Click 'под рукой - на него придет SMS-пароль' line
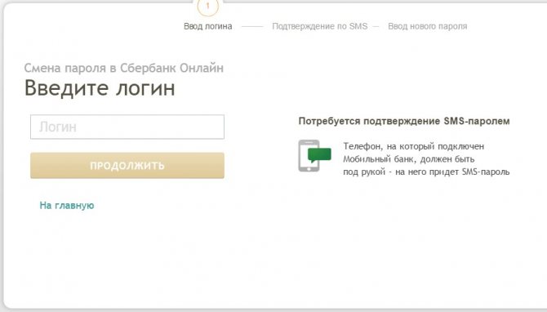 tap(426, 172)
